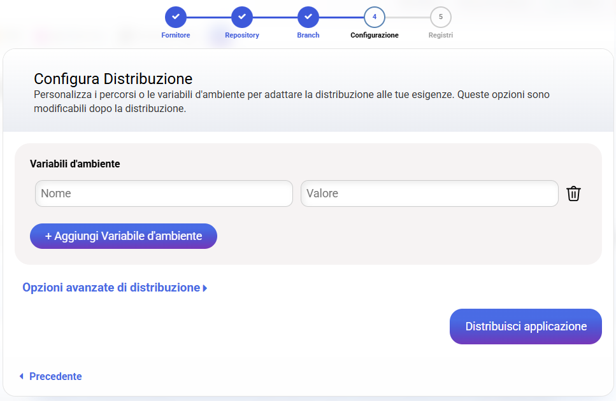
Task: Focus the Nome input field
Action: click(164, 193)
